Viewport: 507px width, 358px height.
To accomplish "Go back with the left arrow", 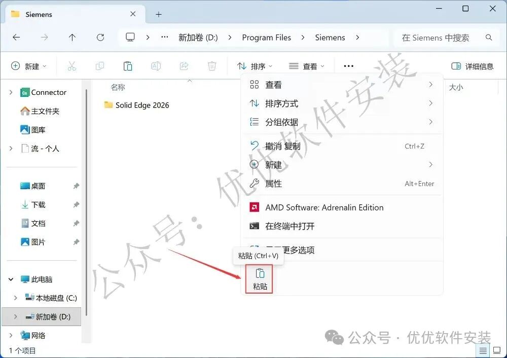I will pyautogui.click(x=16, y=38).
